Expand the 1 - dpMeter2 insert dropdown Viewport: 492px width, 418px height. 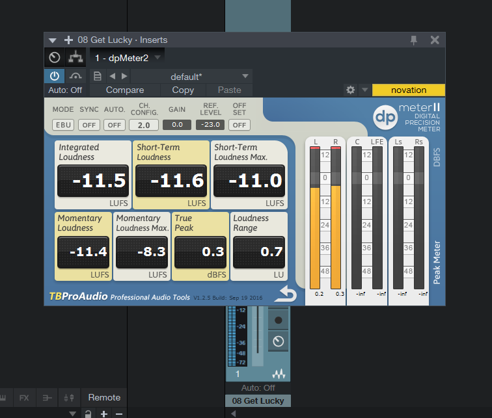click(x=157, y=58)
